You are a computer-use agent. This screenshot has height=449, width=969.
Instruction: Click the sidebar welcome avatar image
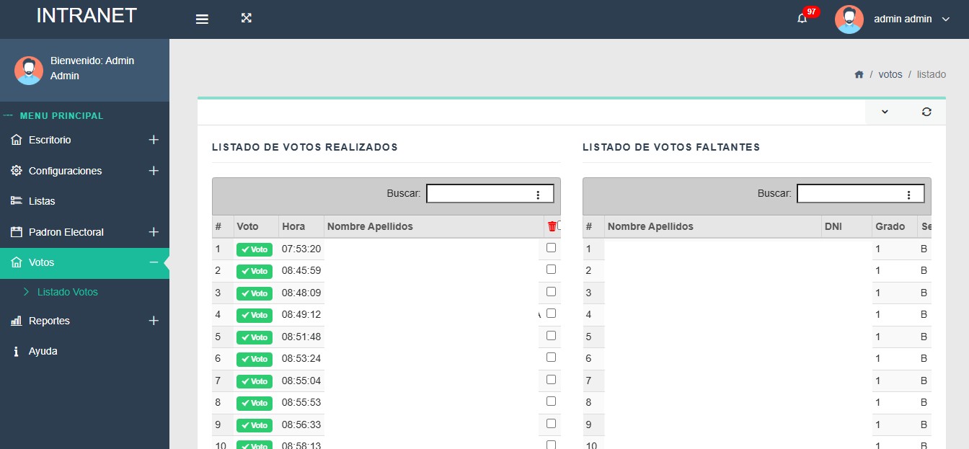(29, 70)
